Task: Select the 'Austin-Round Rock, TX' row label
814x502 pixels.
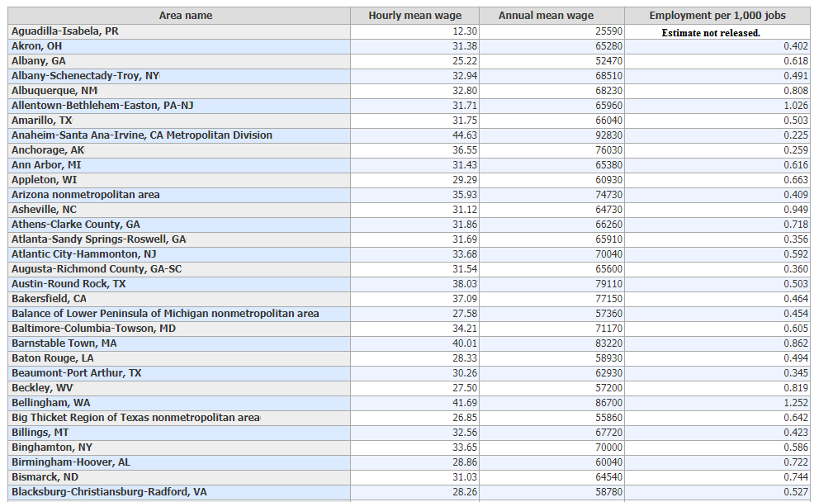Action: [x=69, y=284]
